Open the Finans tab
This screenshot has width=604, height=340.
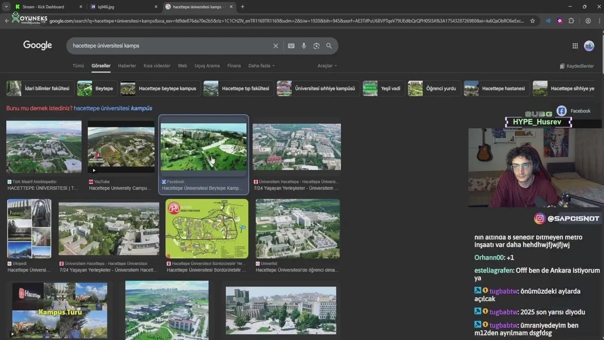[x=234, y=66]
